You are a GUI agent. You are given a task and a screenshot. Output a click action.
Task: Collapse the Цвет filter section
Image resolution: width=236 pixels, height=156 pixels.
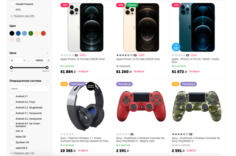48,26
